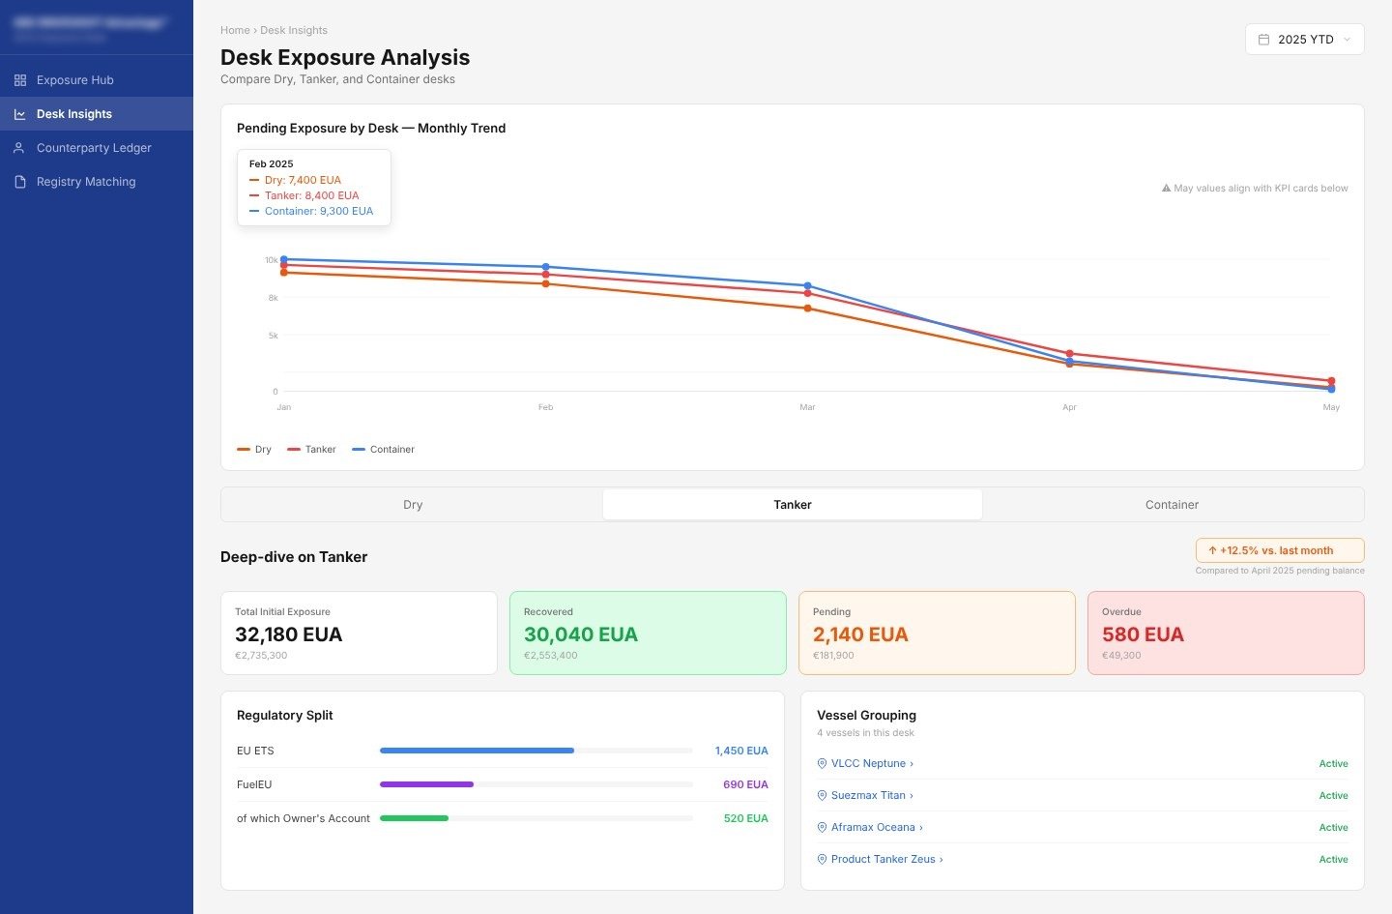Click the Pending 2,140 EUA card

[937, 633]
